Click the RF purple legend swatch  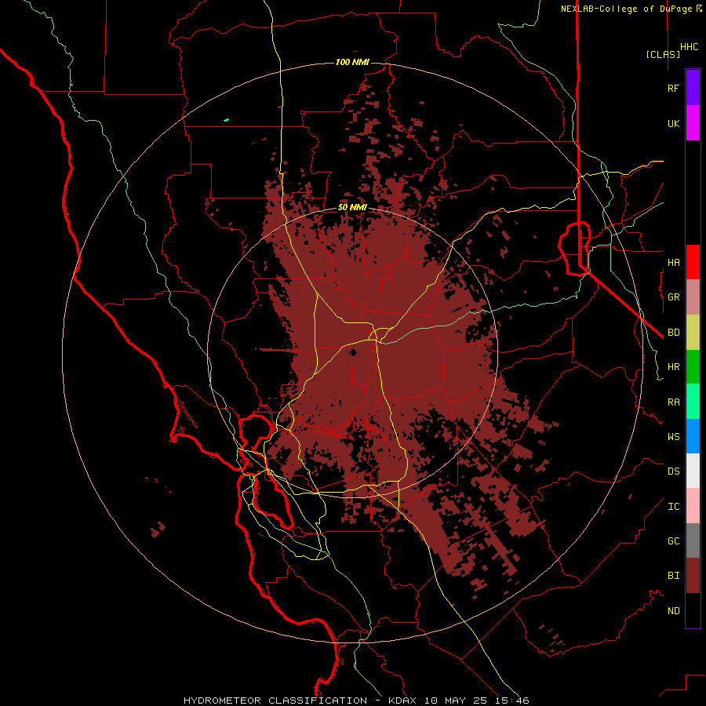pos(693,88)
